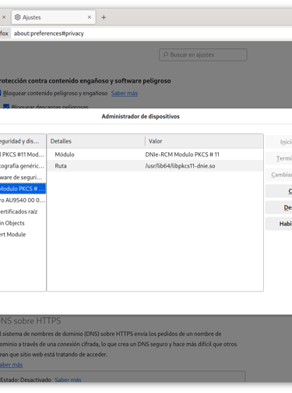Click the Terminar sesión button

pyautogui.click(x=279, y=158)
